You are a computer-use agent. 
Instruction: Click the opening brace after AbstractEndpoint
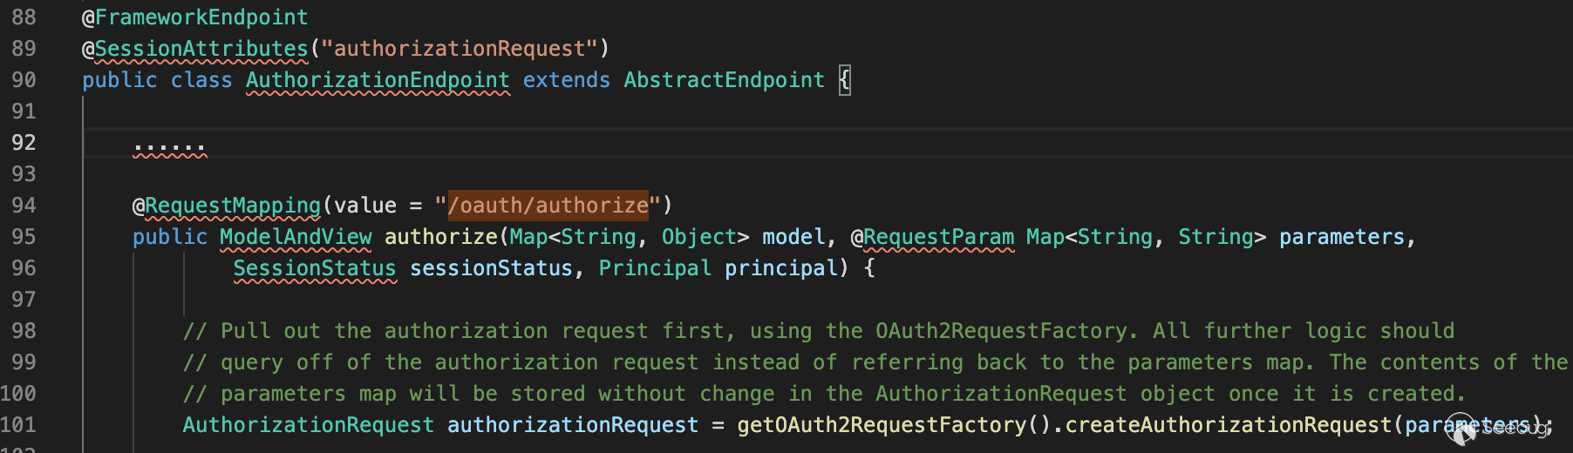click(x=844, y=80)
